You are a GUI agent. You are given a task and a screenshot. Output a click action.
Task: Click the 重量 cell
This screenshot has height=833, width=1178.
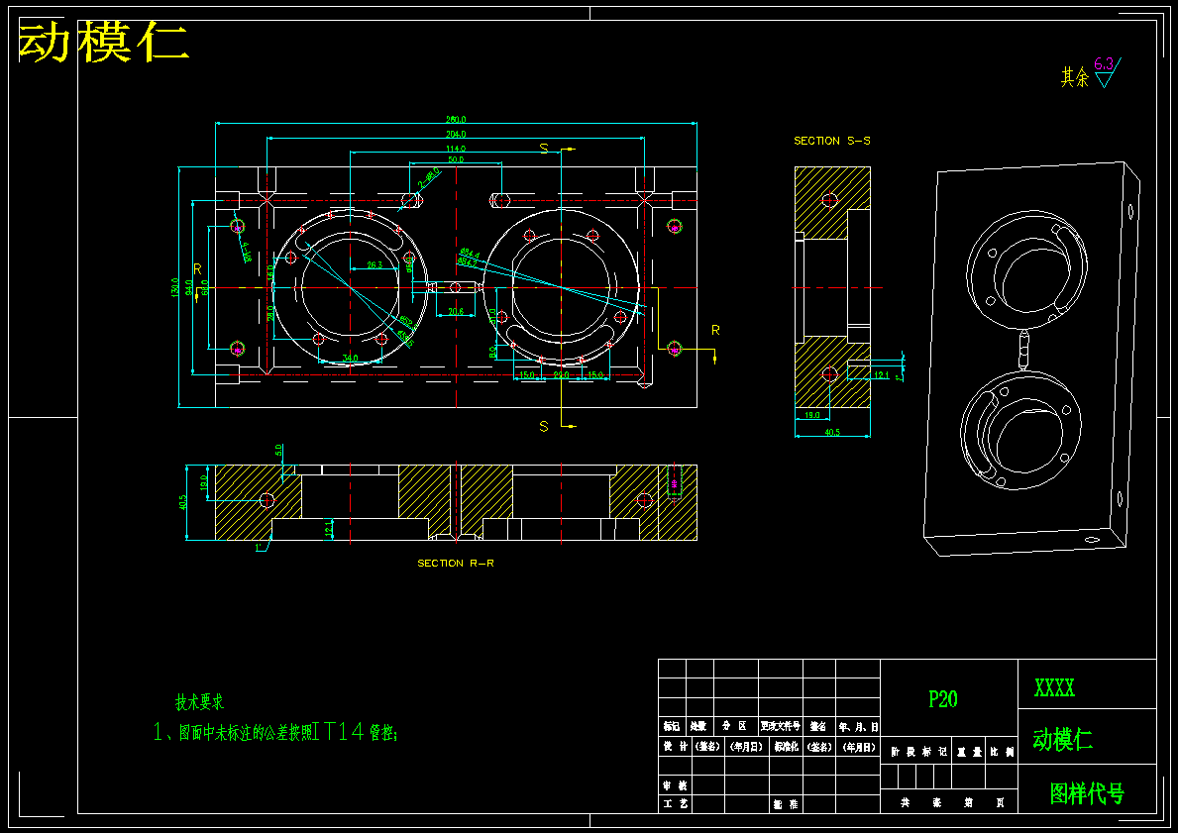pos(969,751)
